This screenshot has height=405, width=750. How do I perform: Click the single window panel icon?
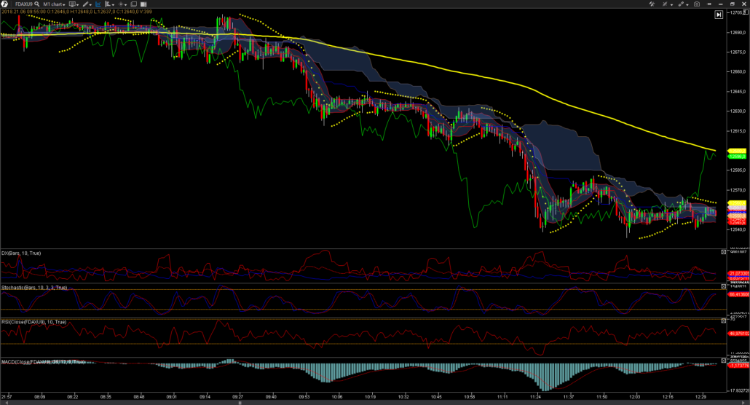[134, 4]
